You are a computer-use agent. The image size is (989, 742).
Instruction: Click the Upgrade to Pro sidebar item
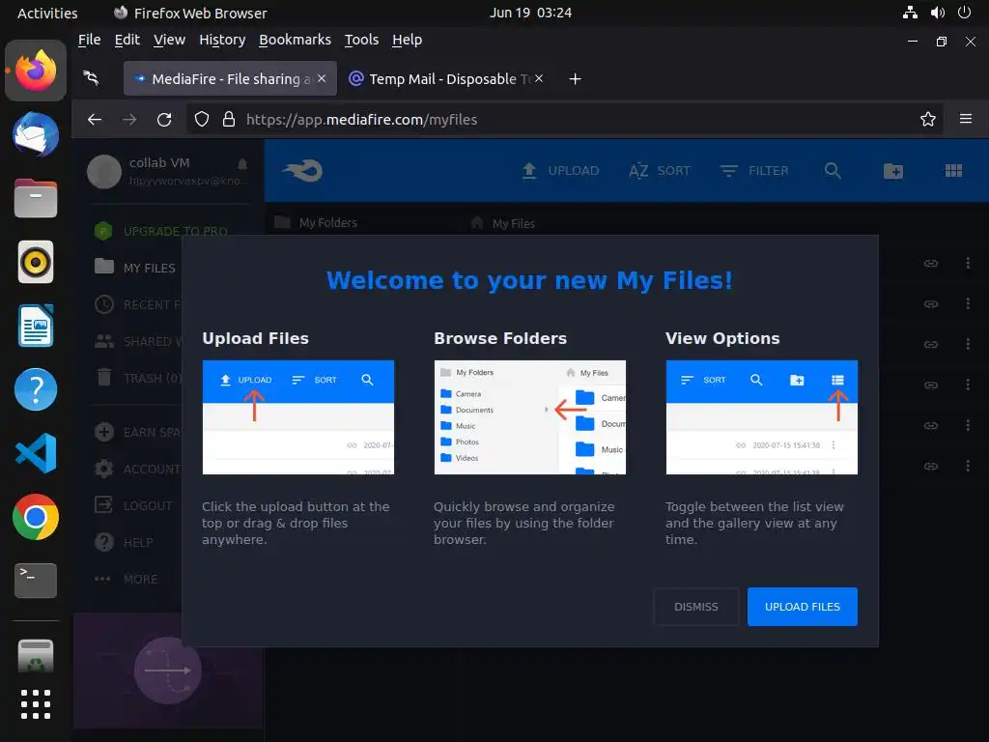(x=161, y=232)
